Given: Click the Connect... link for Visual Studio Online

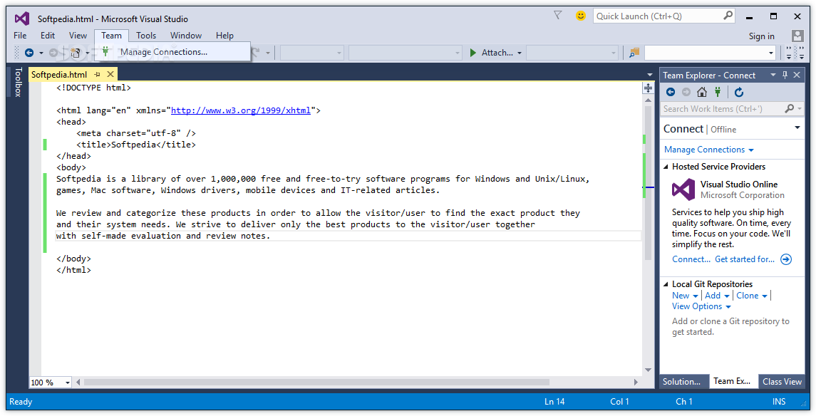Looking at the screenshot, I should pyautogui.click(x=691, y=259).
